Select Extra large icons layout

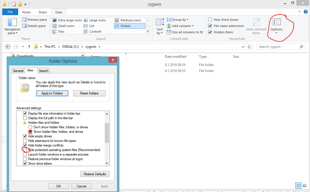point(55,20)
